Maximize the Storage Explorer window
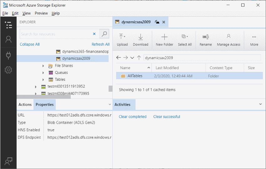This screenshot has width=266, height=169. (x=243, y=5)
